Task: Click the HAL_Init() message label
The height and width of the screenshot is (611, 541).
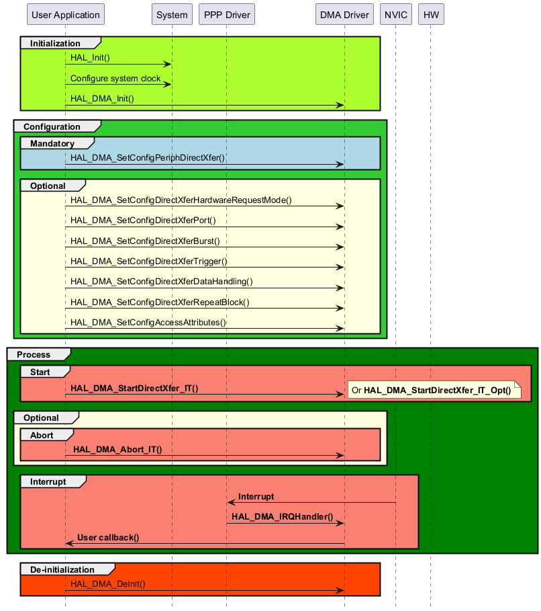Action: coord(90,58)
